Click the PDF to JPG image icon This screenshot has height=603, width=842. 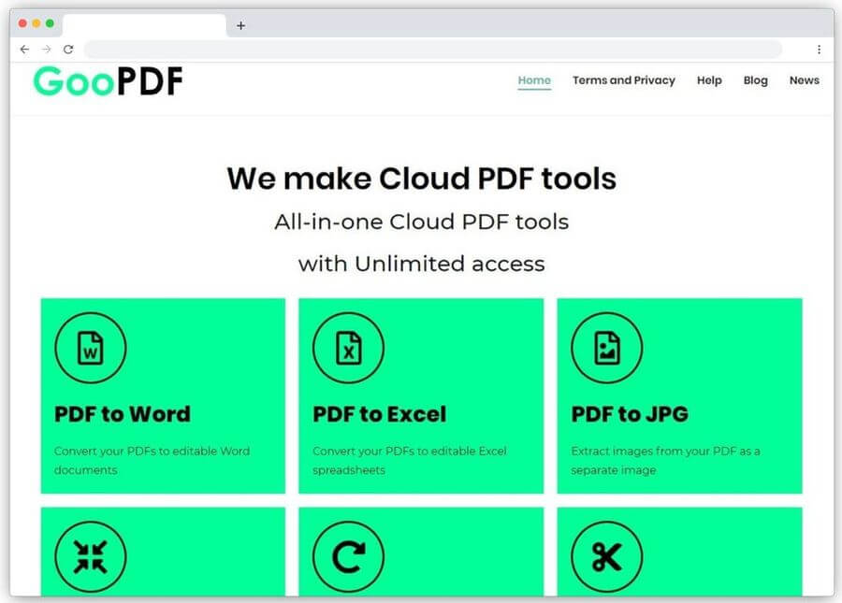click(x=607, y=348)
